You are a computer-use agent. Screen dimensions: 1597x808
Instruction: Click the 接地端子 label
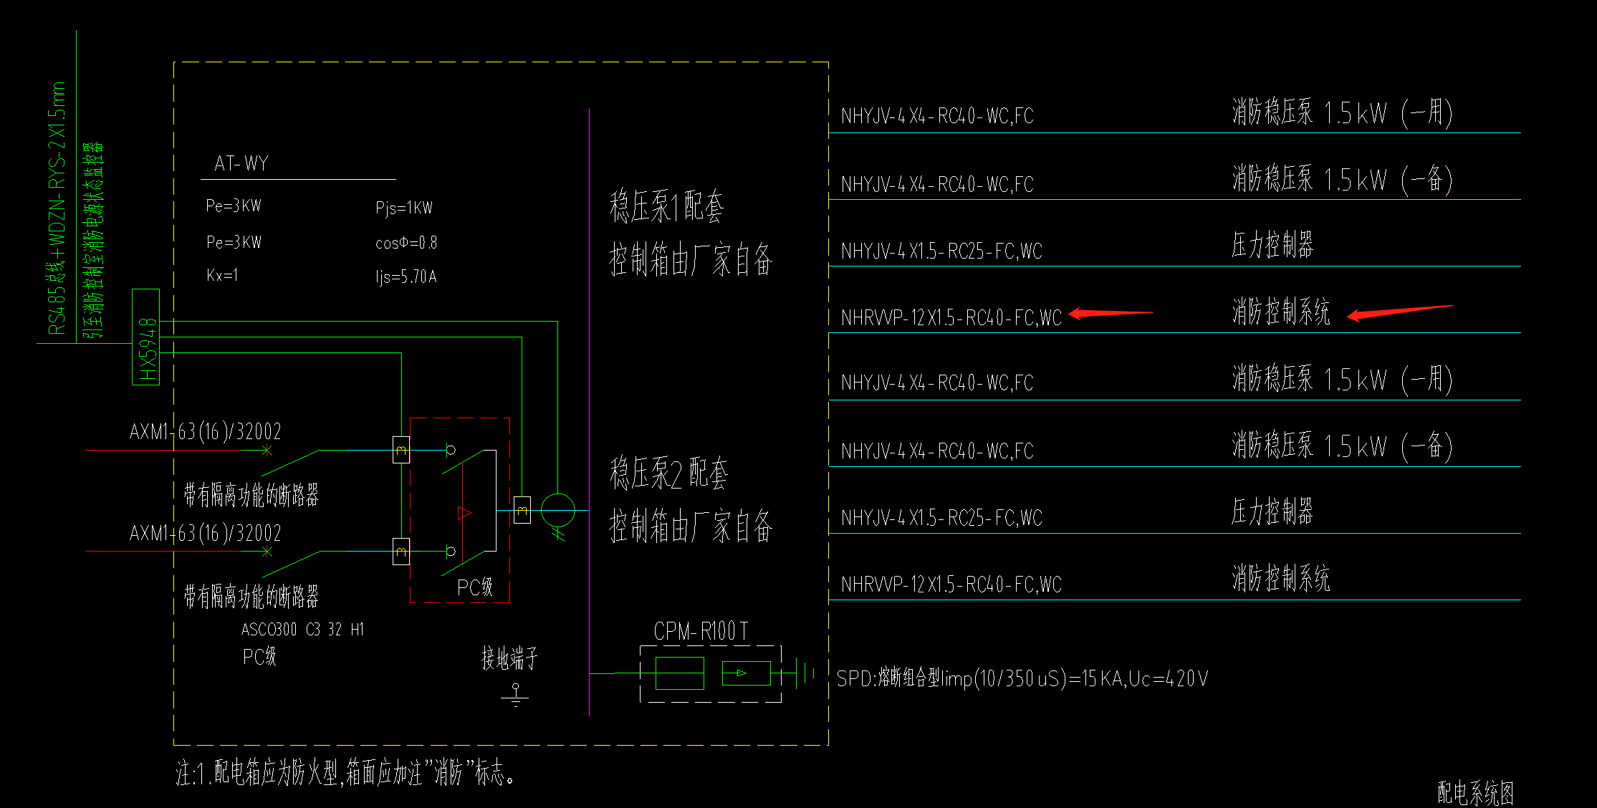[509, 658]
